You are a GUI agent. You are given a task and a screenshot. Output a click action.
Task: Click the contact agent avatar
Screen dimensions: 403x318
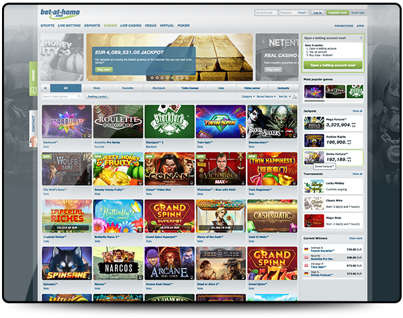(x=34, y=142)
